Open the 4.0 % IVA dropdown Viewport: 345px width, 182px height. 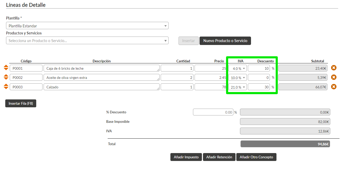237,68
